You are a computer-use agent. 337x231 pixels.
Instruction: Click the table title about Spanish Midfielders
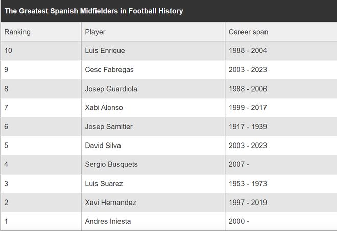(x=94, y=11)
